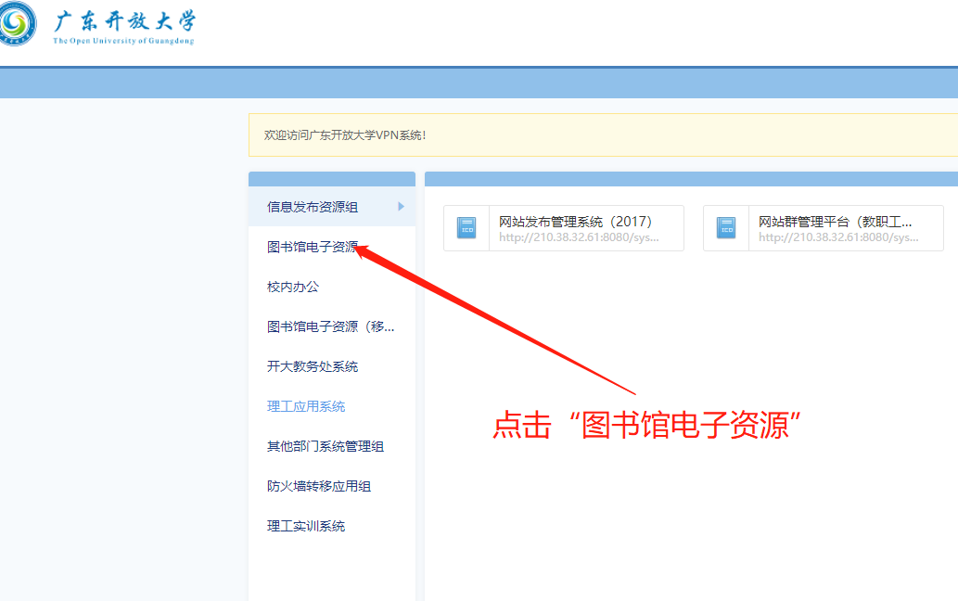This screenshot has width=958, height=601.
Task: Open the 网站发布管理系统（2017）title link
Action: 576,222
